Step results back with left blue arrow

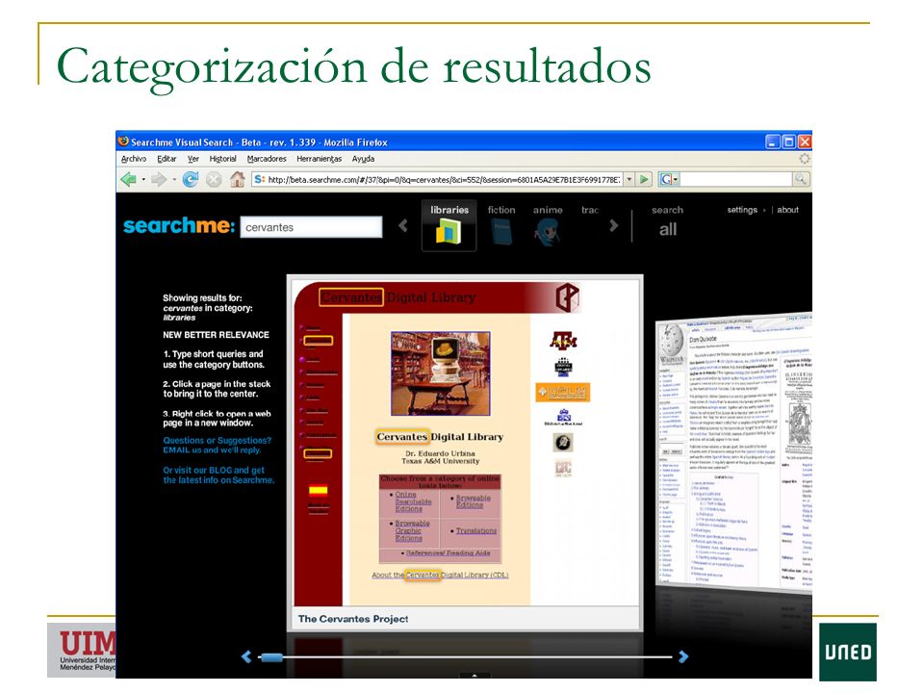[246, 656]
